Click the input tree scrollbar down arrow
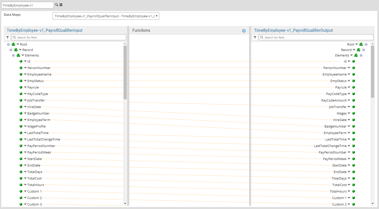 125,203
